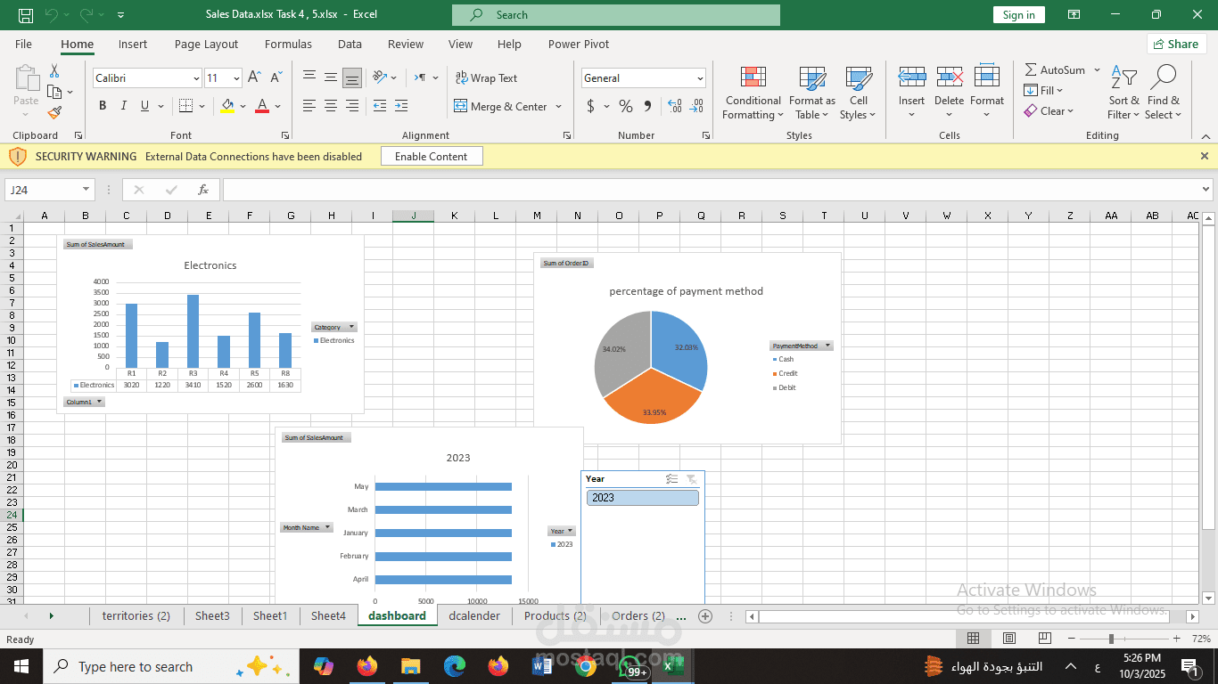1218x684 pixels.
Task: Open the Formulas ribbon tab
Action: 288,44
